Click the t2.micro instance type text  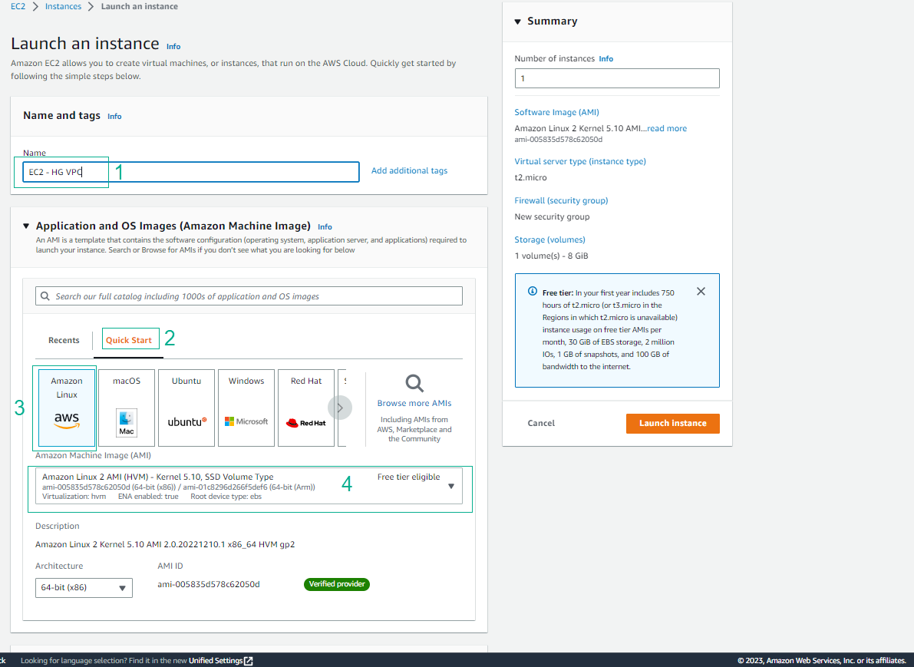pos(530,178)
